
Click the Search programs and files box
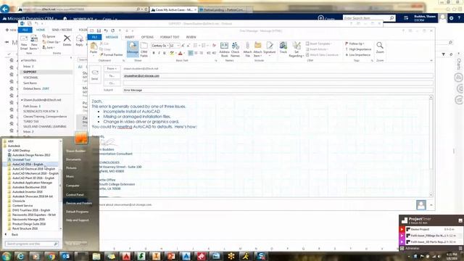[31, 244]
